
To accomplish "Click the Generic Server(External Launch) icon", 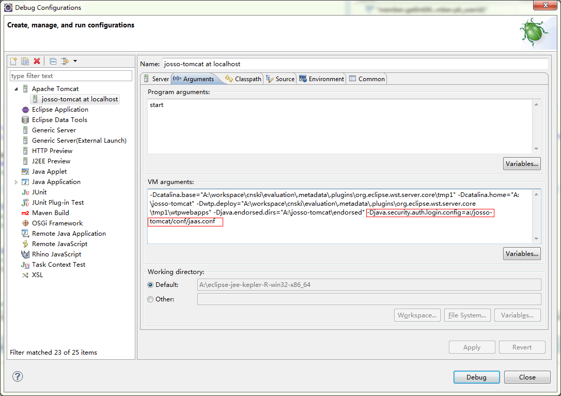I will point(25,141).
